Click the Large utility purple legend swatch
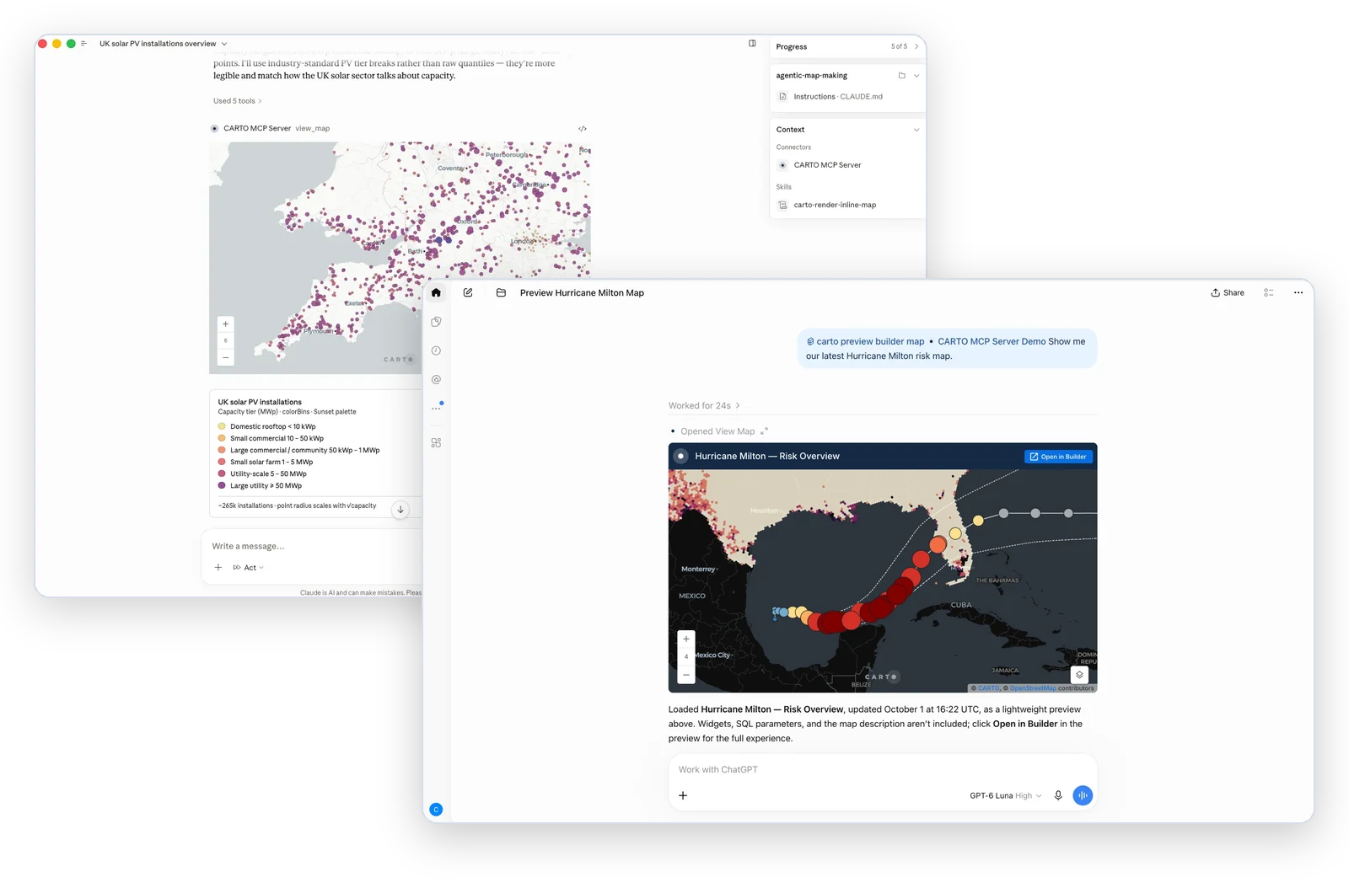 click(222, 485)
